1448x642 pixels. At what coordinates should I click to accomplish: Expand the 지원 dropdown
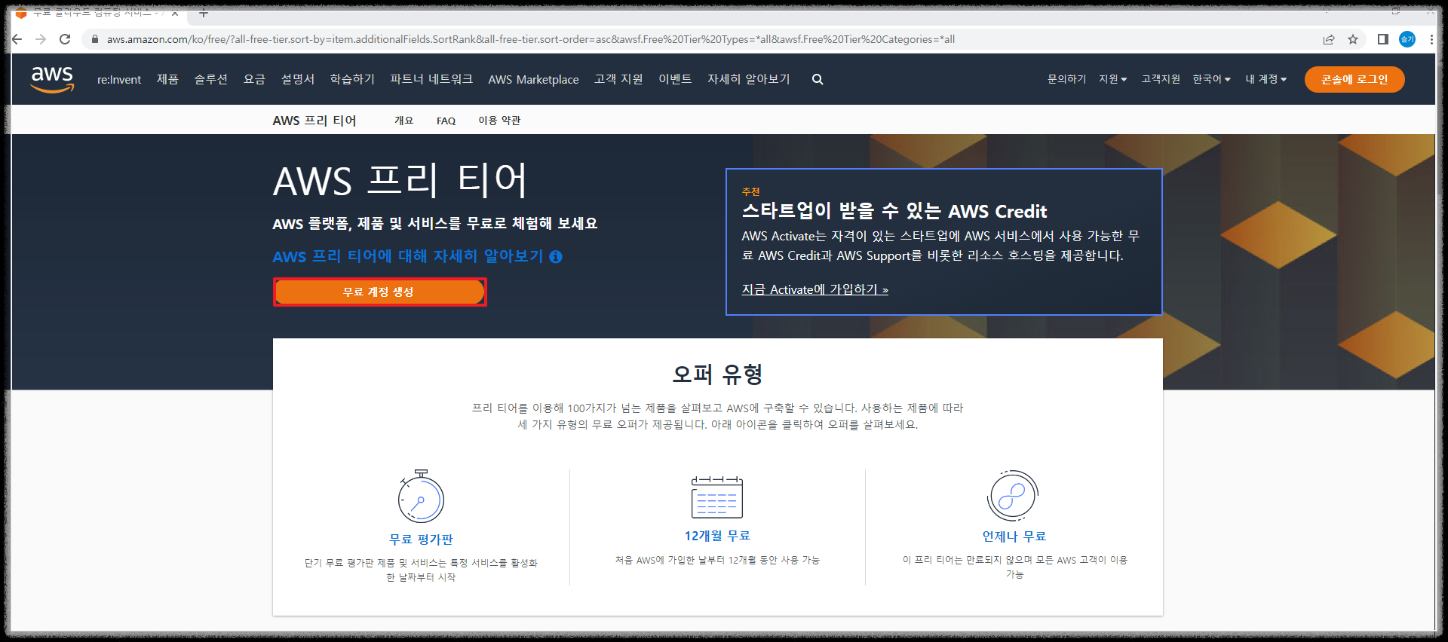point(1112,79)
